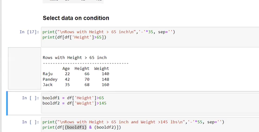Screen dimensions: 259x132
Task: Click the "Weight >145 lbs" print statement line
Action: pos(133,122)
